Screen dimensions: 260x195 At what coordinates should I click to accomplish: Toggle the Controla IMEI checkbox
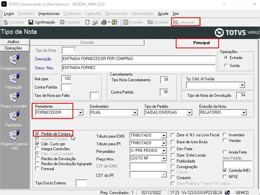click(225, 170)
